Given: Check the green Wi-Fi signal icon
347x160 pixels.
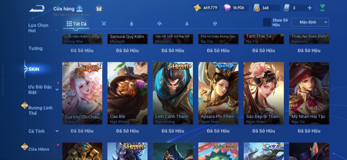Looking at the screenshot, I should click(x=322, y=8).
